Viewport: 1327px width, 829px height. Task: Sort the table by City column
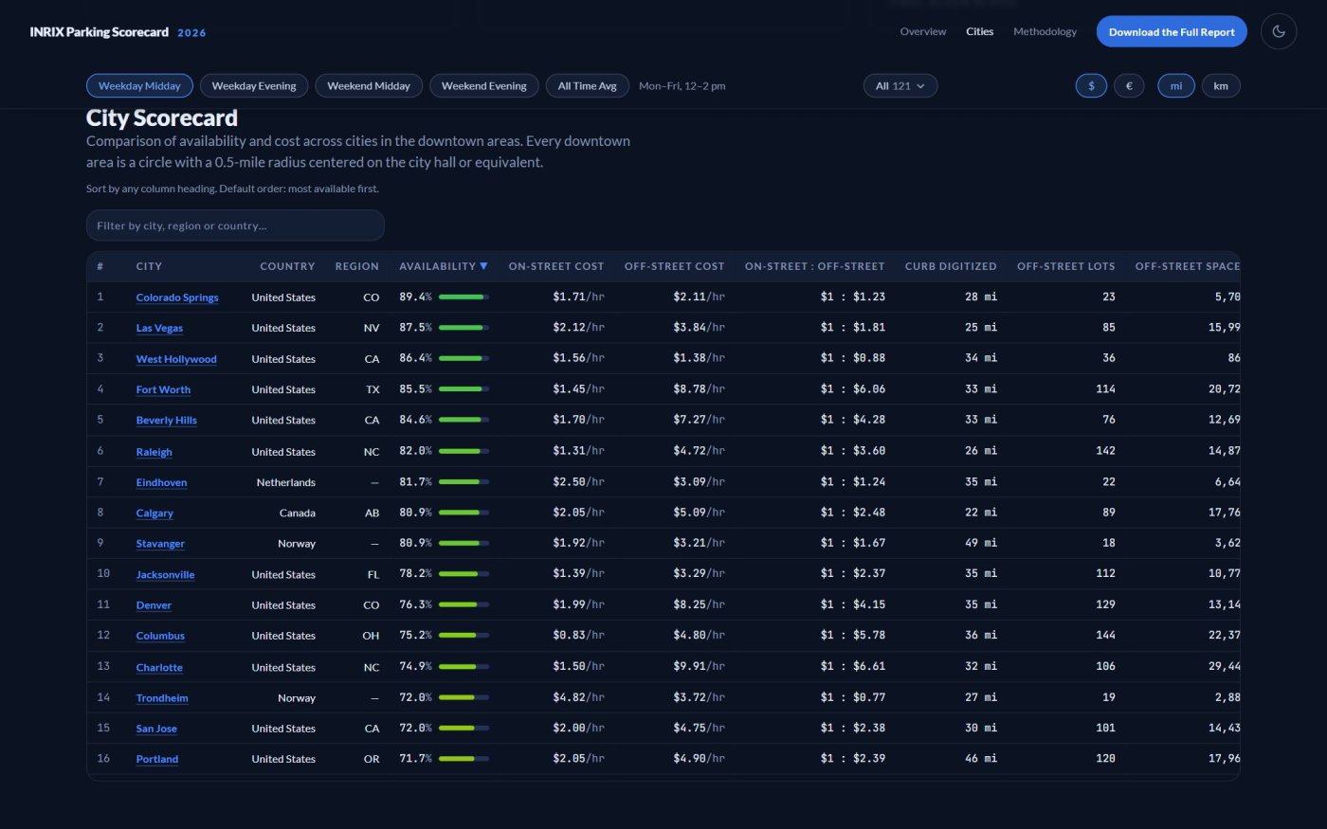click(149, 266)
